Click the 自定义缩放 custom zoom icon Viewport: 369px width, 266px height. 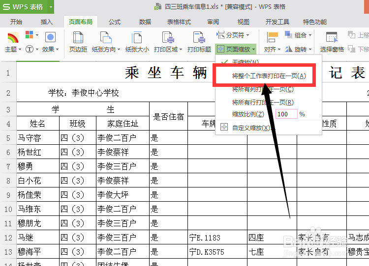(224, 127)
